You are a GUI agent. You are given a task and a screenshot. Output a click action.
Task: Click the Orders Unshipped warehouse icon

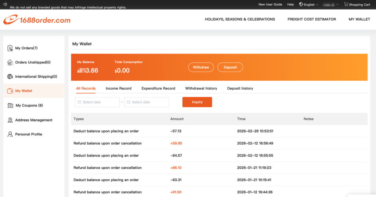[10, 62]
